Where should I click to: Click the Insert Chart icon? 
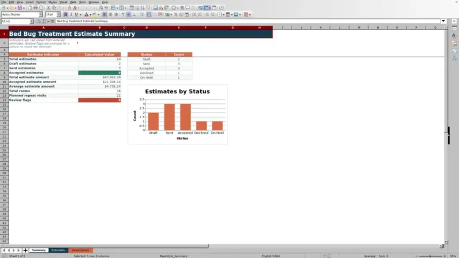click(161, 8)
